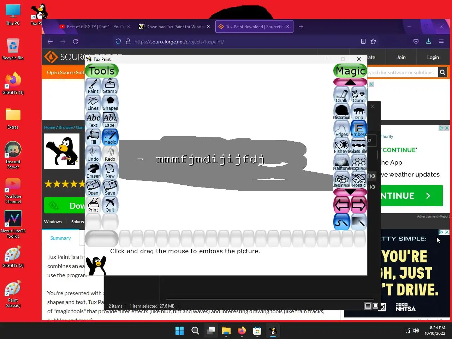The image size is (452, 339).
Task: Open Nexus LiteOS Toolkit desktop shortcut
Action: pyautogui.click(x=13, y=224)
